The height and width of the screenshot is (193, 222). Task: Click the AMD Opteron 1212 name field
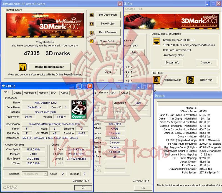pyautogui.click(x=46, y=103)
